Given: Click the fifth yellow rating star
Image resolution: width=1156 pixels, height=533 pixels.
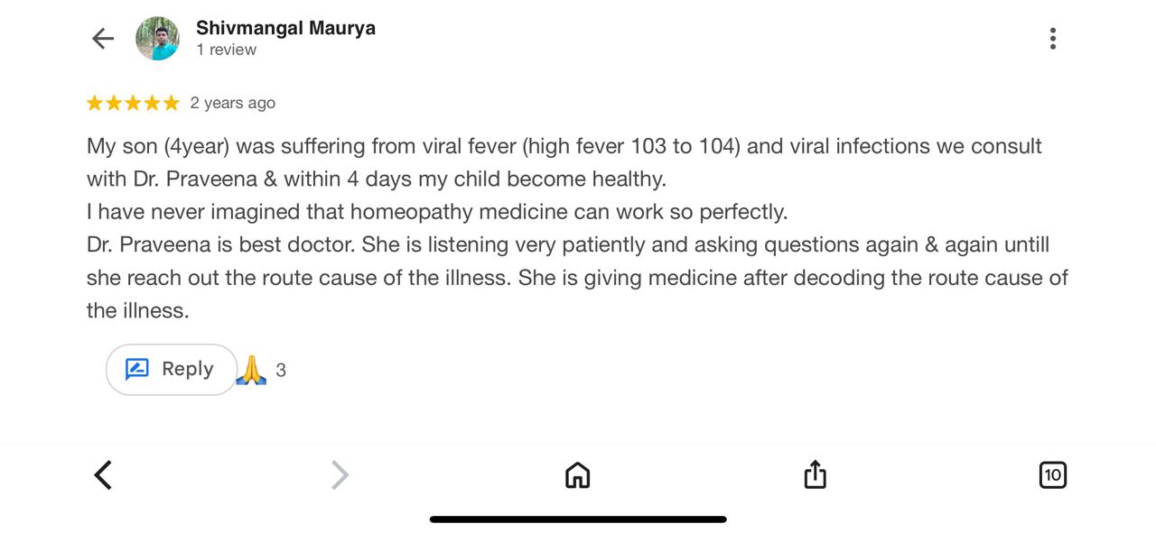Looking at the screenshot, I should click(x=171, y=104).
